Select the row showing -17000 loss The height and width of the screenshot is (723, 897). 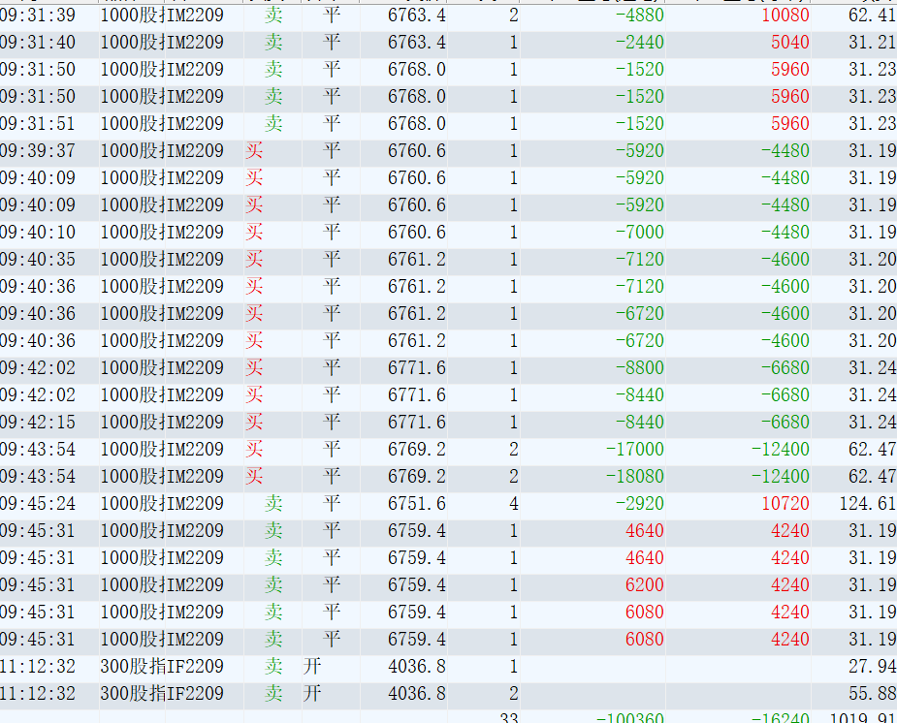tap(448, 450)
